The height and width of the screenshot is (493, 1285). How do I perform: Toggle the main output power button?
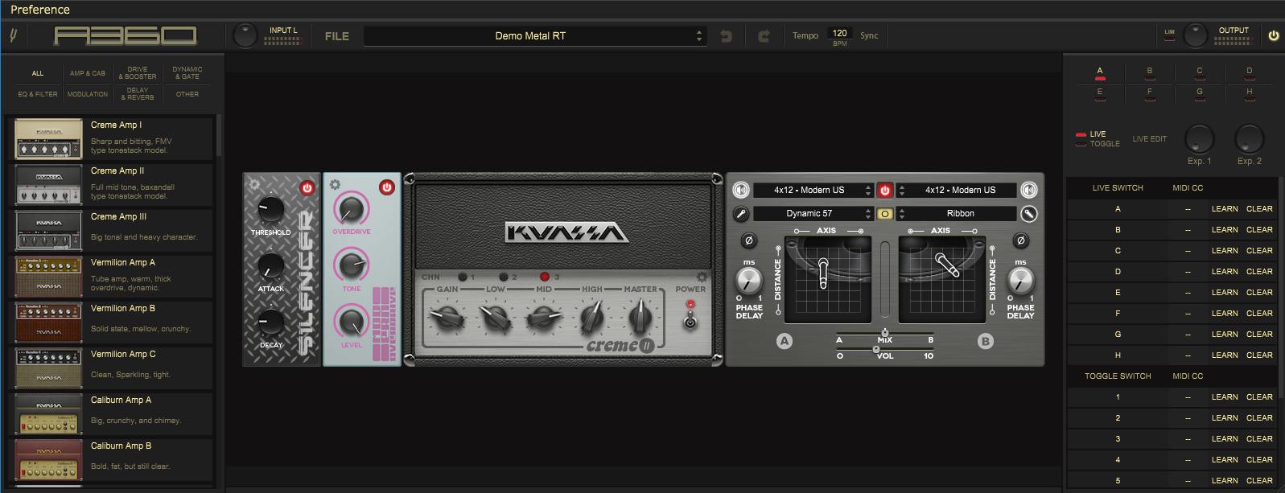tap(1273, 36)
